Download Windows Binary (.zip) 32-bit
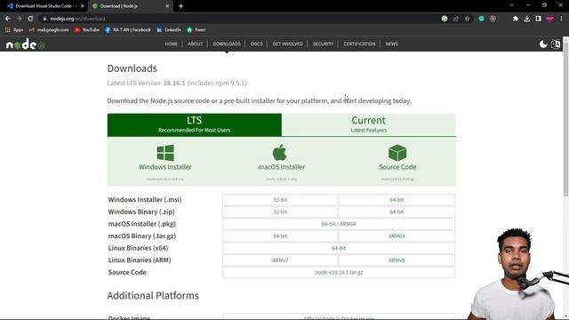The image size is (569, 320). click(x=280, y=212)
